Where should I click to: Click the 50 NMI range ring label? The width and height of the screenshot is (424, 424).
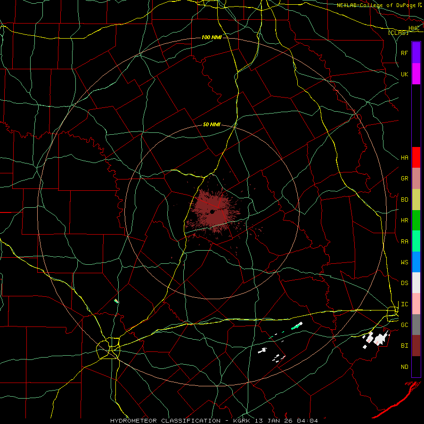(212, 124)
